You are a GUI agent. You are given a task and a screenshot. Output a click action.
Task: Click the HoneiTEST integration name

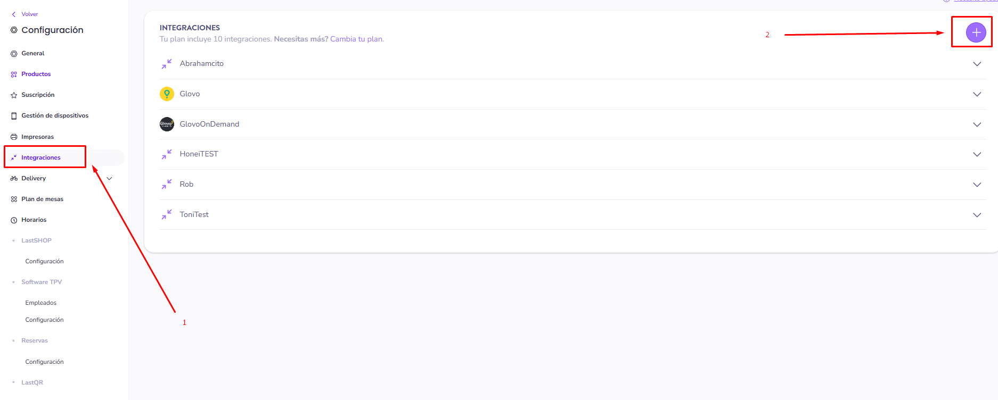pyautogui.click(x=199, y=154)
